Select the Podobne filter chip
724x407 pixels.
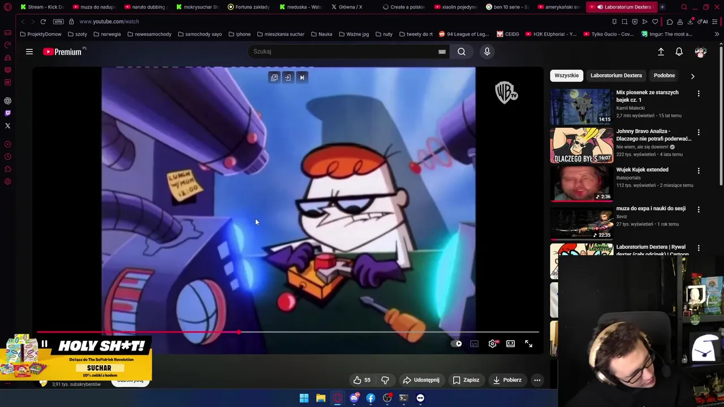pos(664,75)
